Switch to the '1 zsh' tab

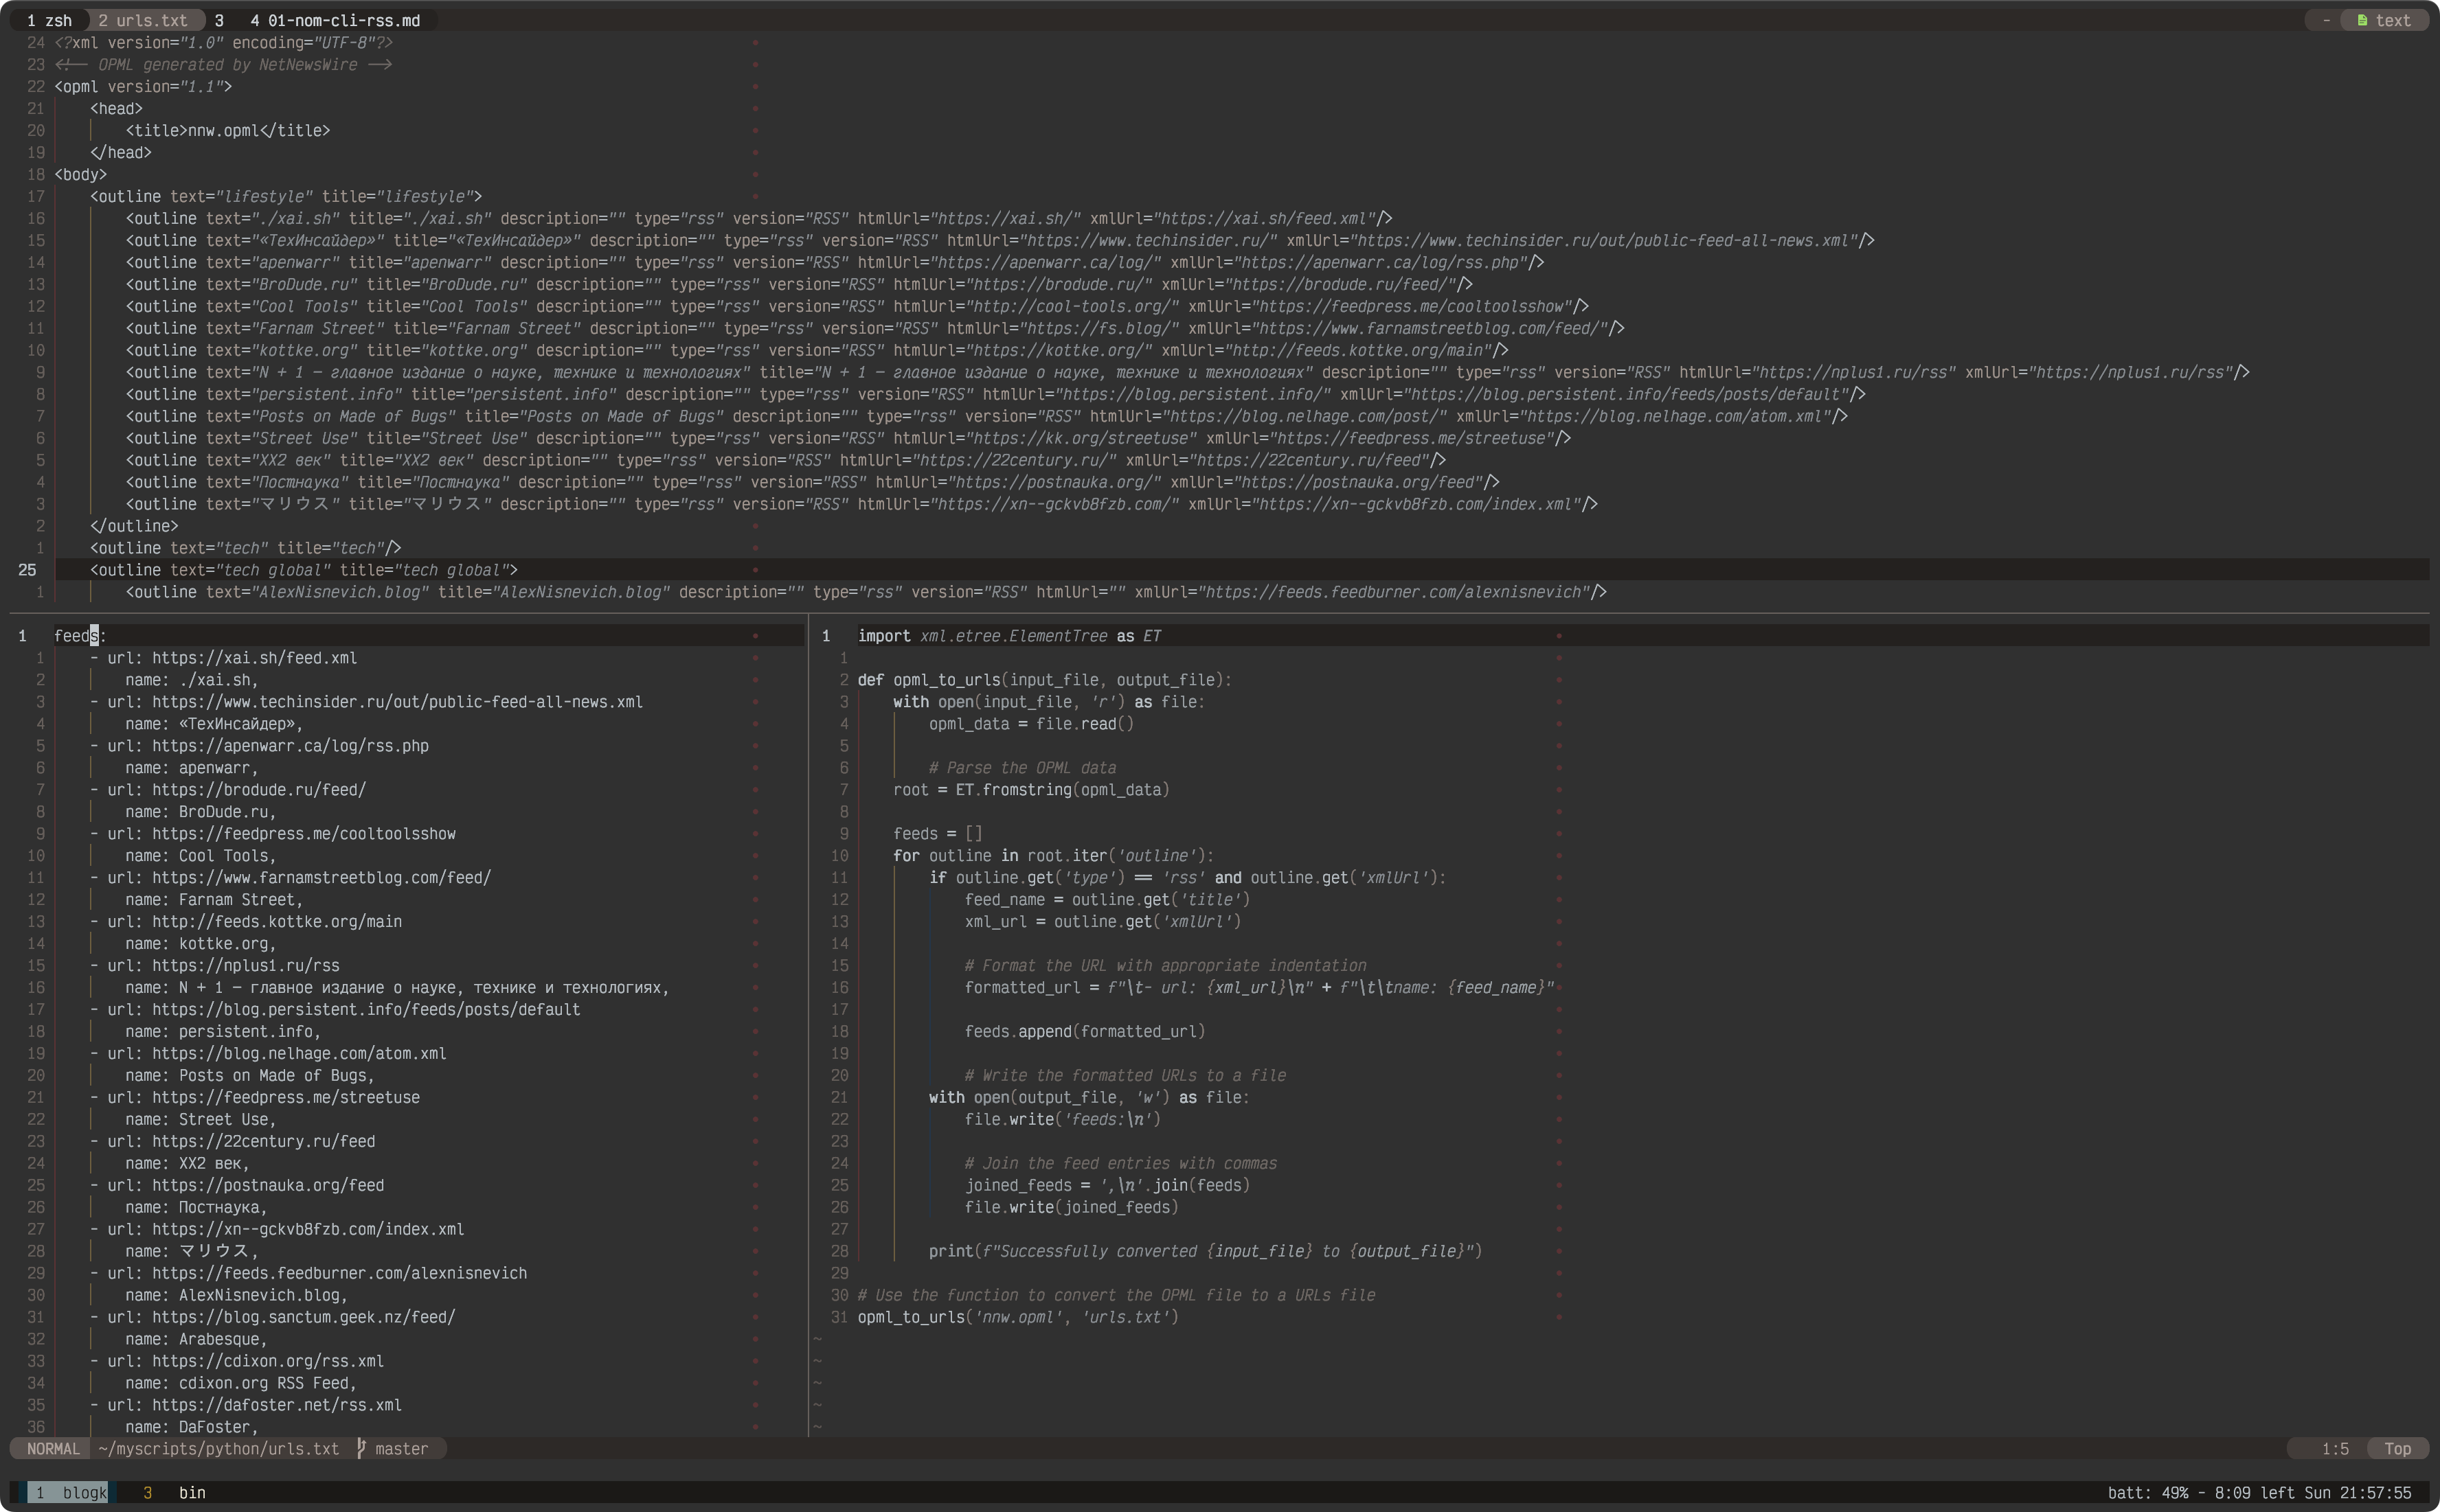coord(49,20)
